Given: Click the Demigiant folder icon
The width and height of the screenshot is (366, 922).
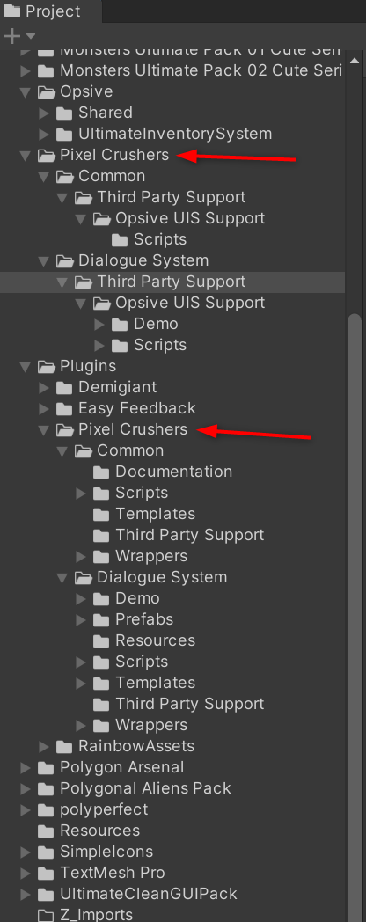Looking at the screenshot, I should click(x=64, y=387).
